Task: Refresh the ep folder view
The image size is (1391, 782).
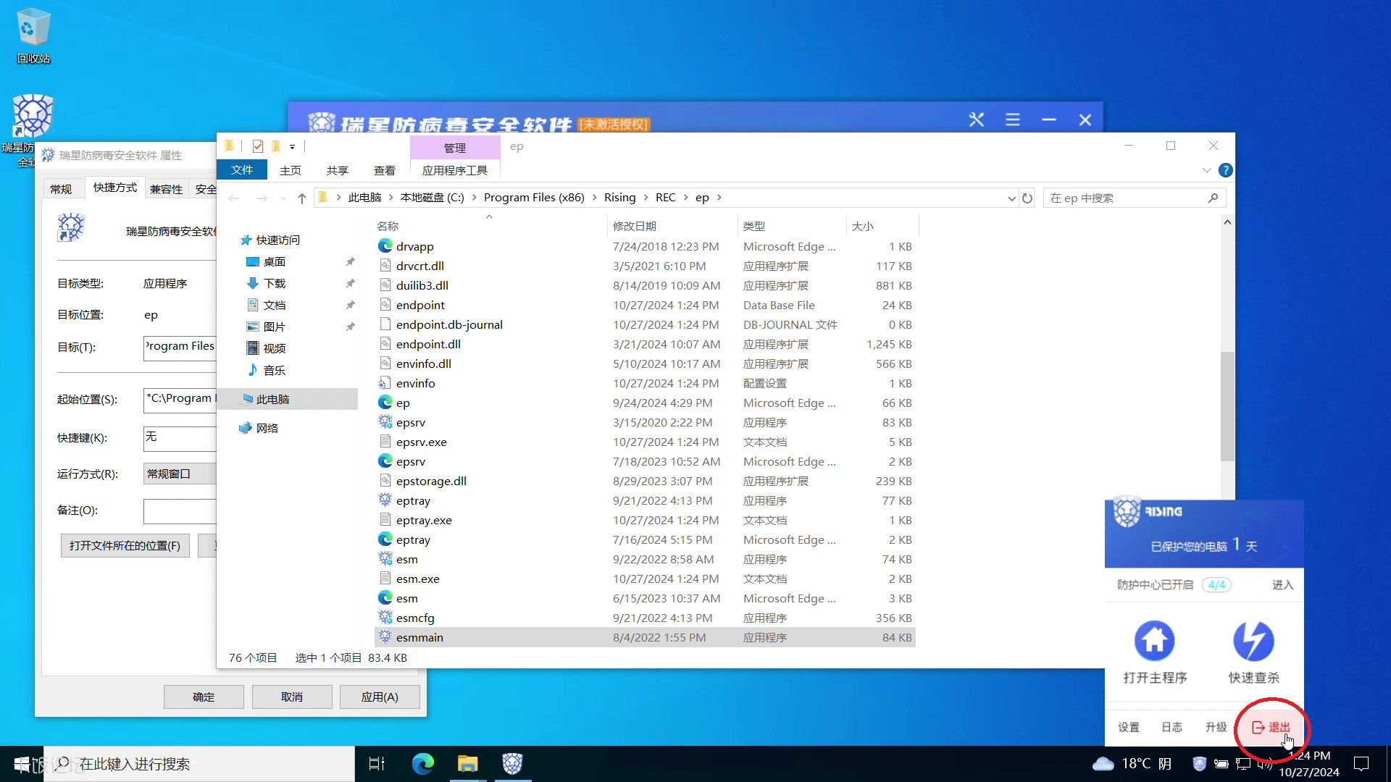Action: click(x=1027, y=198)
